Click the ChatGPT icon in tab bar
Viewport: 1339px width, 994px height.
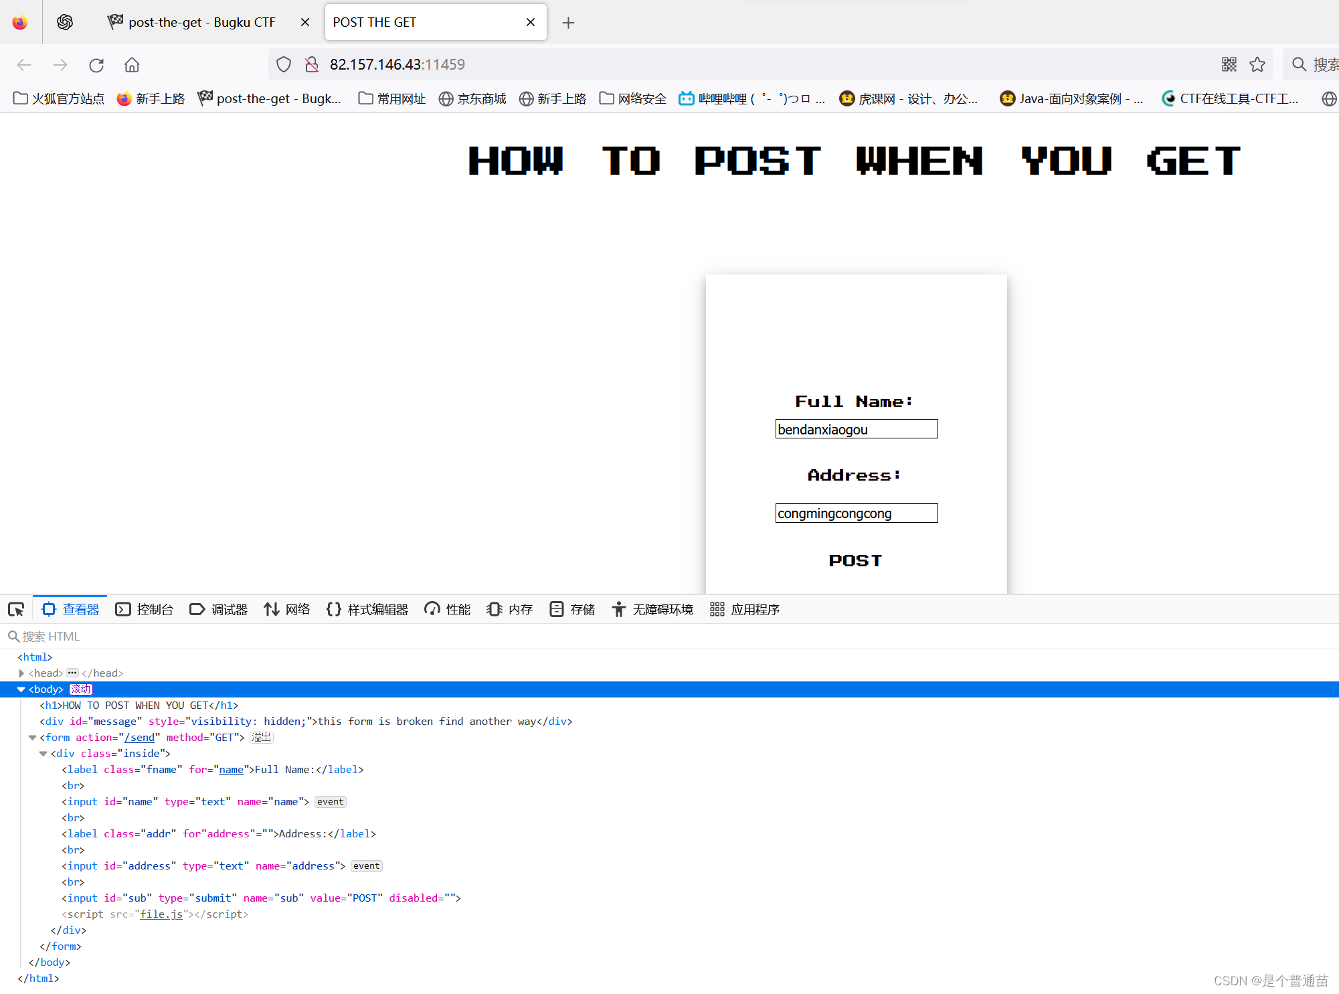click(x=65, y=22)
